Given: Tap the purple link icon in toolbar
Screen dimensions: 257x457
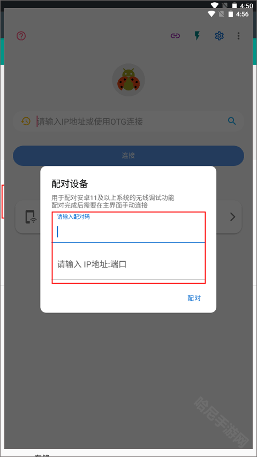Looking at the screenshot, I should (x=175, y=36).
